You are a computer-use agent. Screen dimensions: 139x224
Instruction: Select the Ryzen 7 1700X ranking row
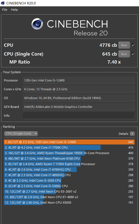pos(69,164)
